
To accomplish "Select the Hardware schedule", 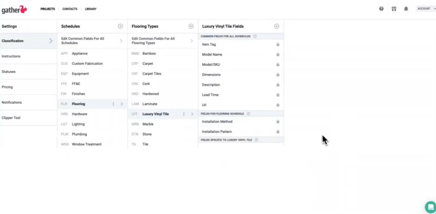I will tap(92, 114).
